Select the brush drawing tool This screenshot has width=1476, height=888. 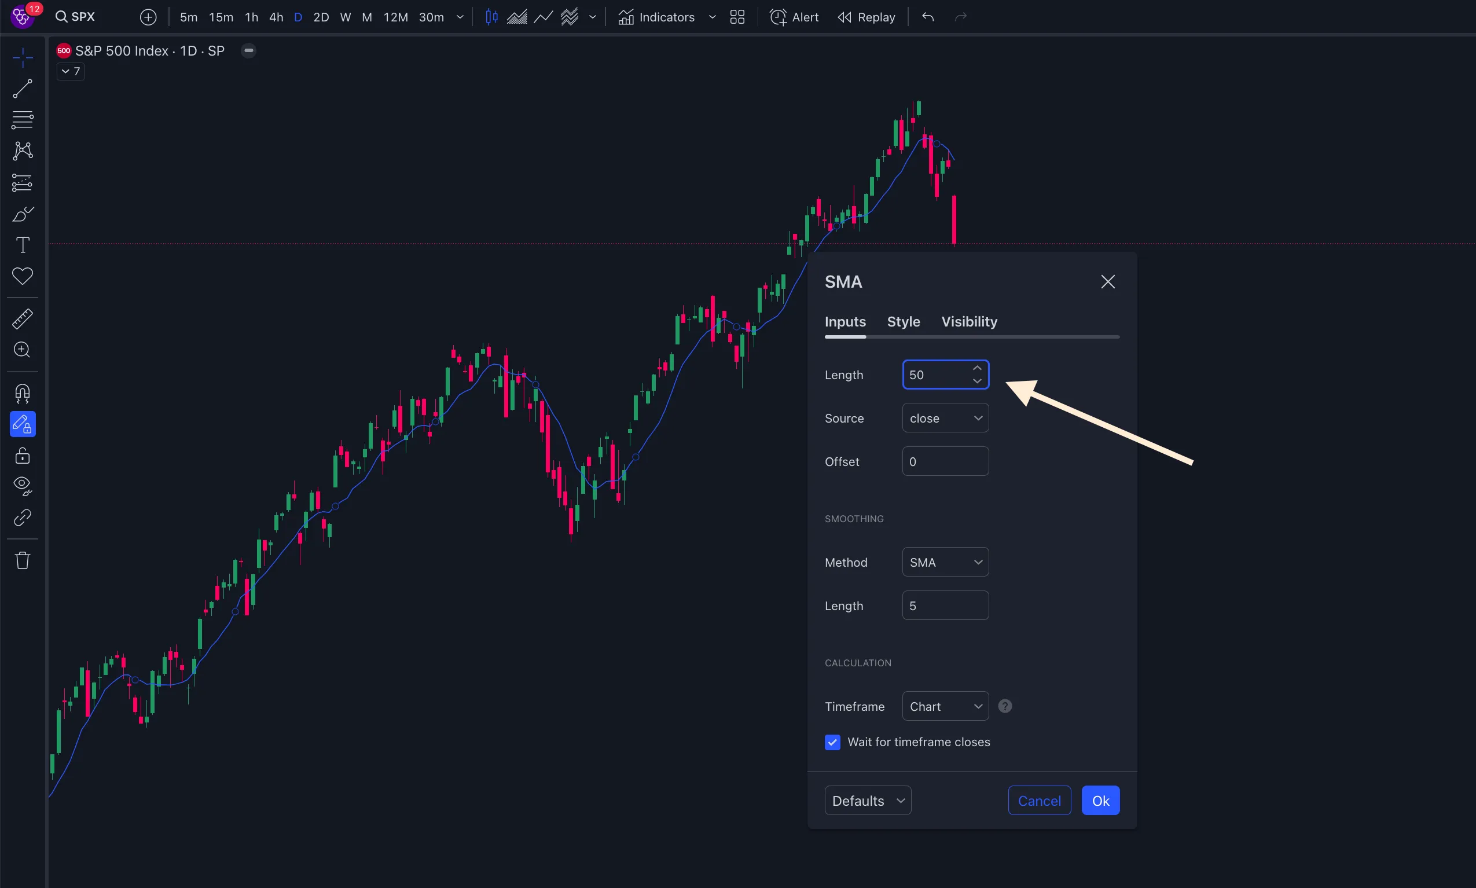tap(23, 214)
